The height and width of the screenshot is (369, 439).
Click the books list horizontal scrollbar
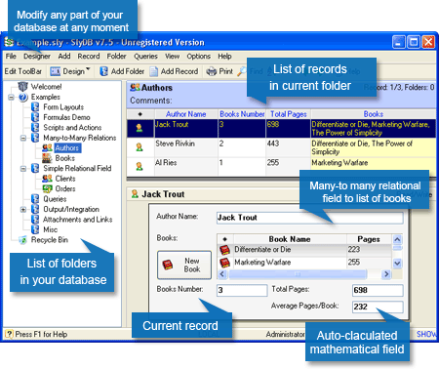point(303,274)
